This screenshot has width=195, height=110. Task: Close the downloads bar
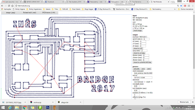tap(193, 102)
